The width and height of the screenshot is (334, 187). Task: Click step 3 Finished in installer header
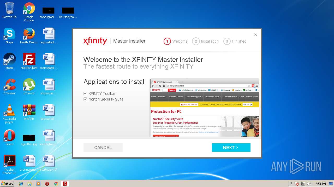(x=235, y=41)
